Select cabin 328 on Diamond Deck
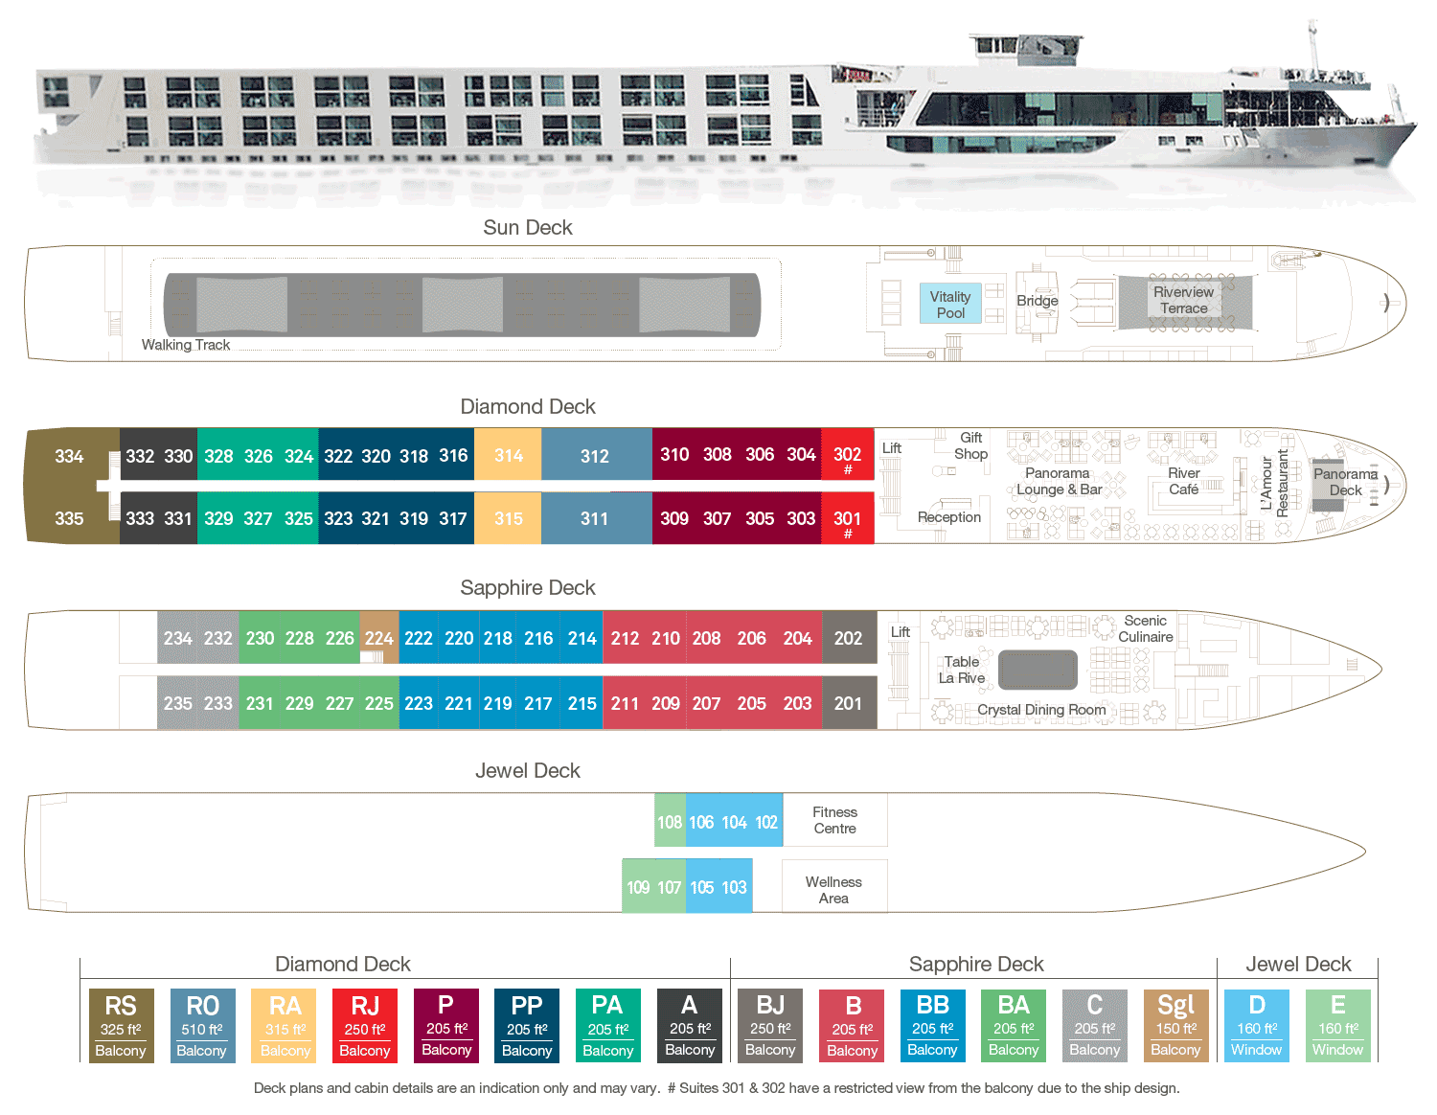Image resolution: width=1437 pixels, height=1115 pixels. 218,456
